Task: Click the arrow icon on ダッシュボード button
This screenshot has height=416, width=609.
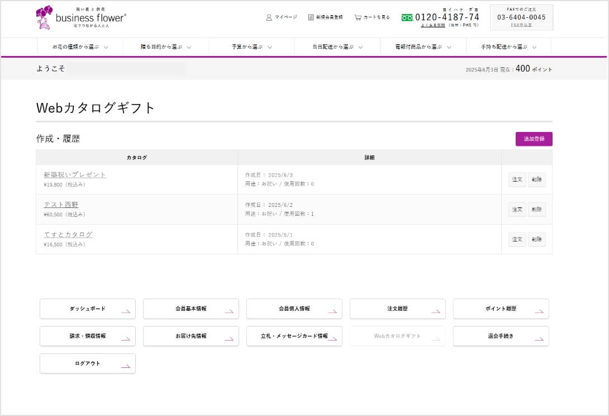Action: click(x=126, y=311)
